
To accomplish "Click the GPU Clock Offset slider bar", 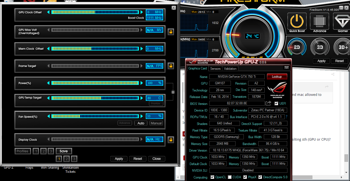I will point(95,12).
